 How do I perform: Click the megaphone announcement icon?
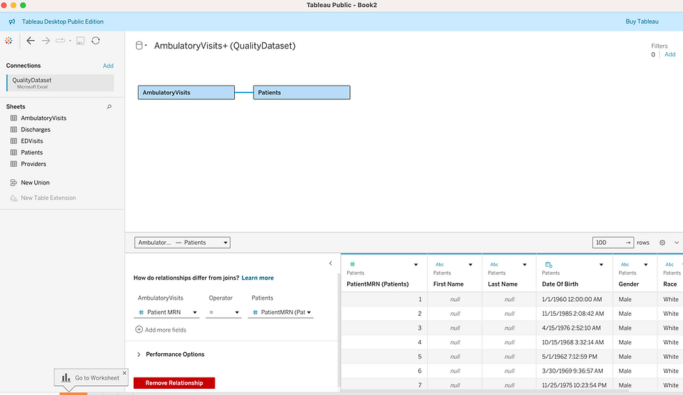tap(12, 22)
